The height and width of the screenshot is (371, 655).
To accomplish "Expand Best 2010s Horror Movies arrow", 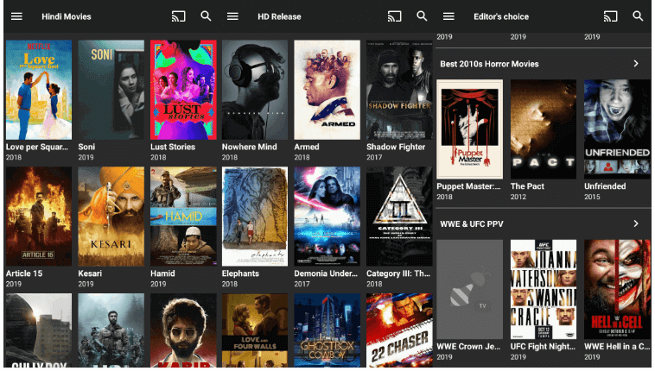I will click(x=636, y=64).
